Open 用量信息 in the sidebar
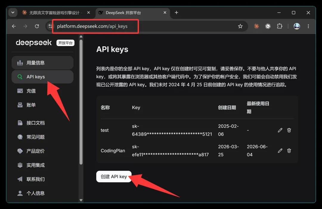This screenshot has width=322, height=209. click(43, 63)
